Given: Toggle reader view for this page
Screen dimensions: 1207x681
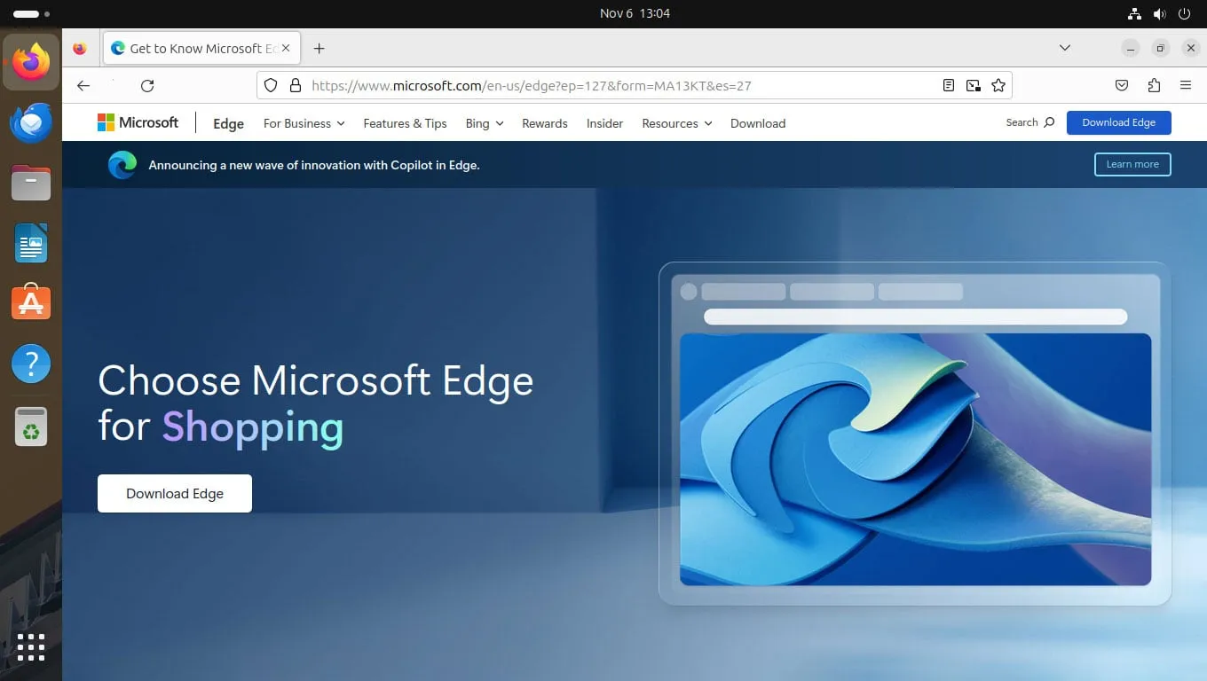Looking at the screenshot, I should pyautogui.click(x=948, y=85).
